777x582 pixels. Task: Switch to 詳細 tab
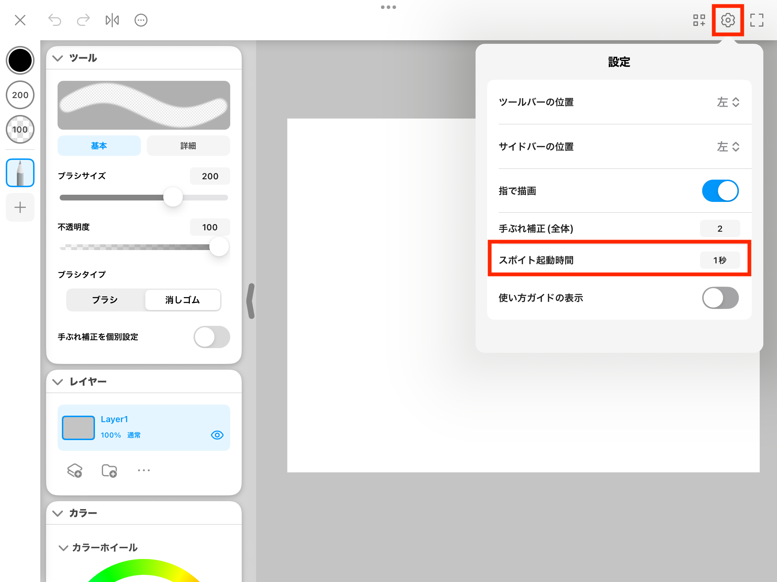[x=188, y=146]
